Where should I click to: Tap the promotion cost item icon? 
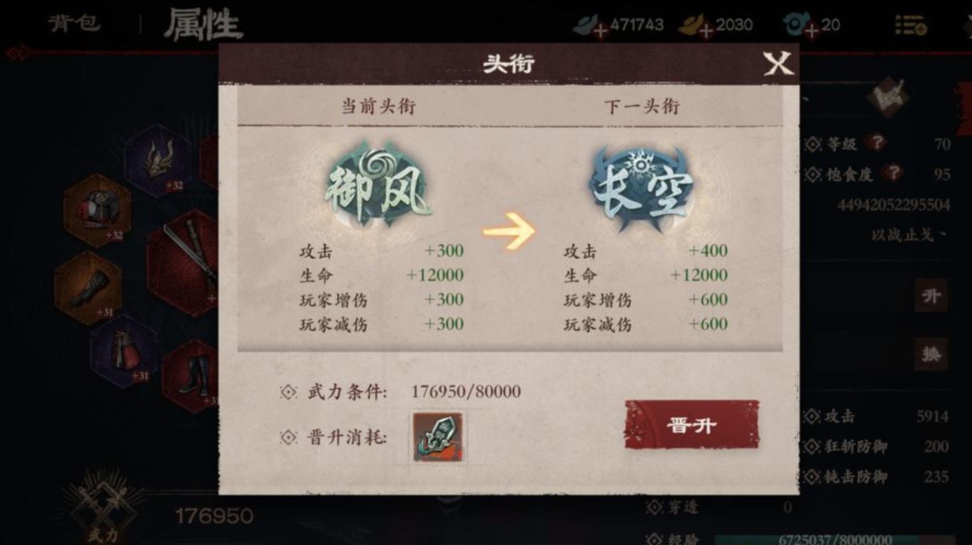[x=438, y=437]
